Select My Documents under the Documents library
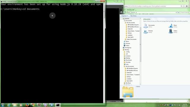The image size is (190, 107). 131,23
